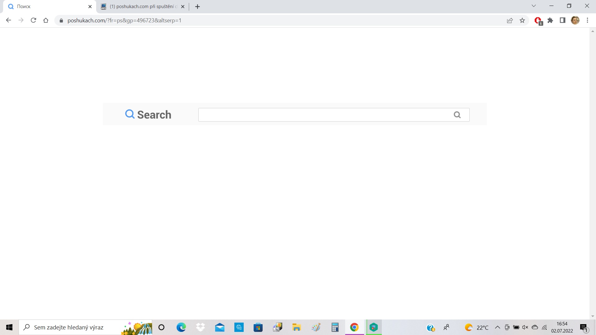Show hidden system tray icons
The image size is (596, 335).
(x=497, y=327)
